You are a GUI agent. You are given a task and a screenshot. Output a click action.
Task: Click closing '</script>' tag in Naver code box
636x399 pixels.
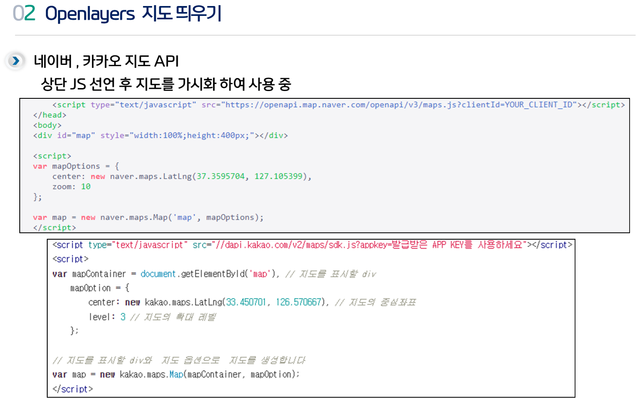(55, 228)
